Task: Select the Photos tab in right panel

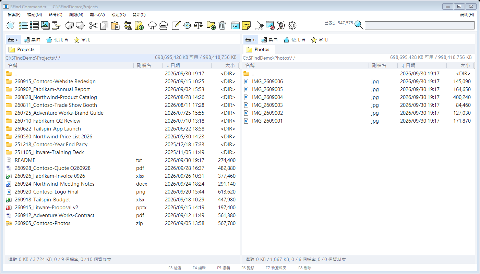Action: pyautogui.click(x=259, y=49)
